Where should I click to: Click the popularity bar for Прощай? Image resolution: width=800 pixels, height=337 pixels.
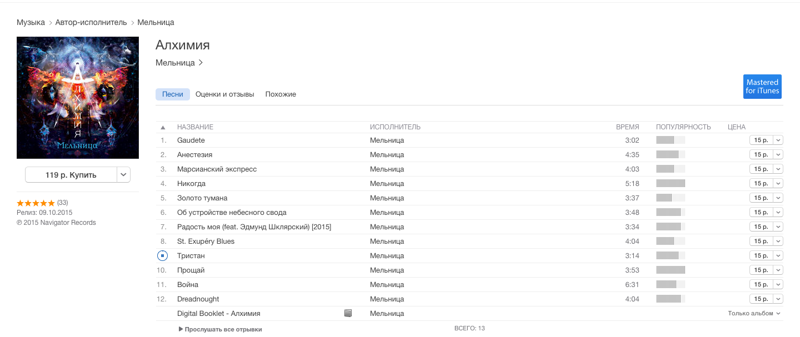[x=671, y=270]
